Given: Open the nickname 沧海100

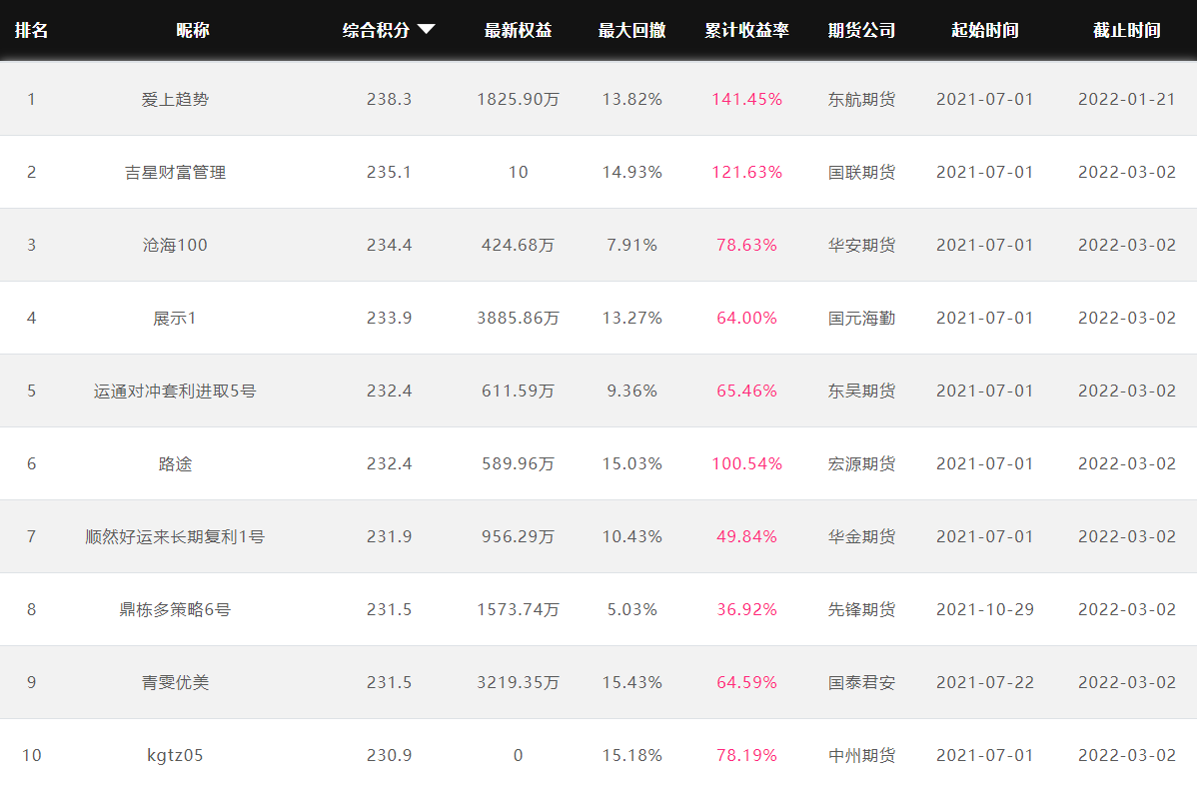Looking at the screenshot, I should pos(175,245).
